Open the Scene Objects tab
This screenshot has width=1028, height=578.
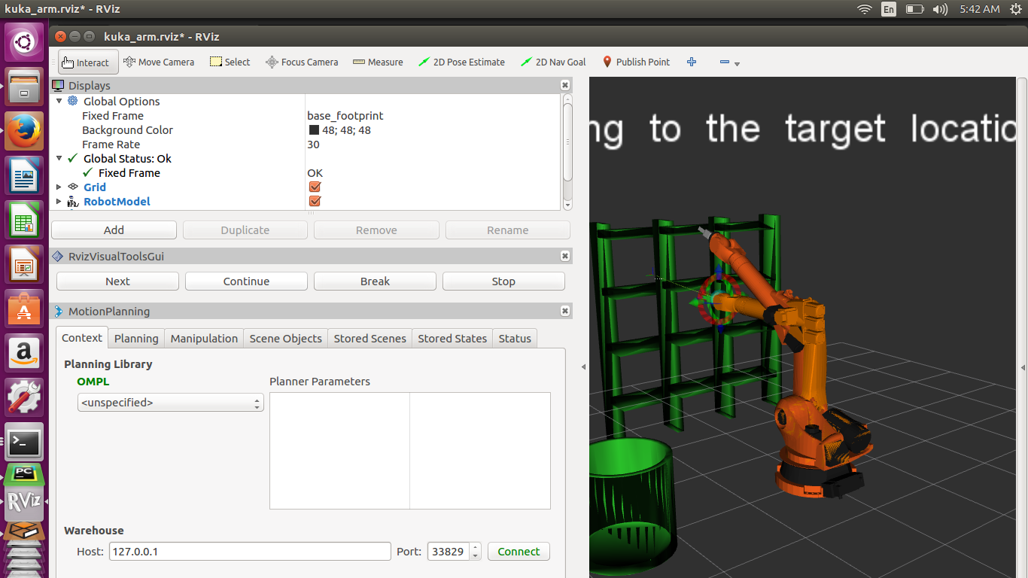[x=286, y=339]
